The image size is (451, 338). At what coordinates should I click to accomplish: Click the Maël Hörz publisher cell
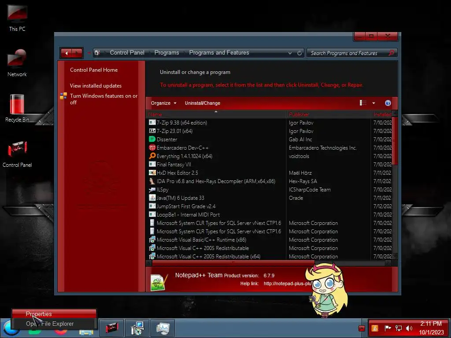coord(300,173)
